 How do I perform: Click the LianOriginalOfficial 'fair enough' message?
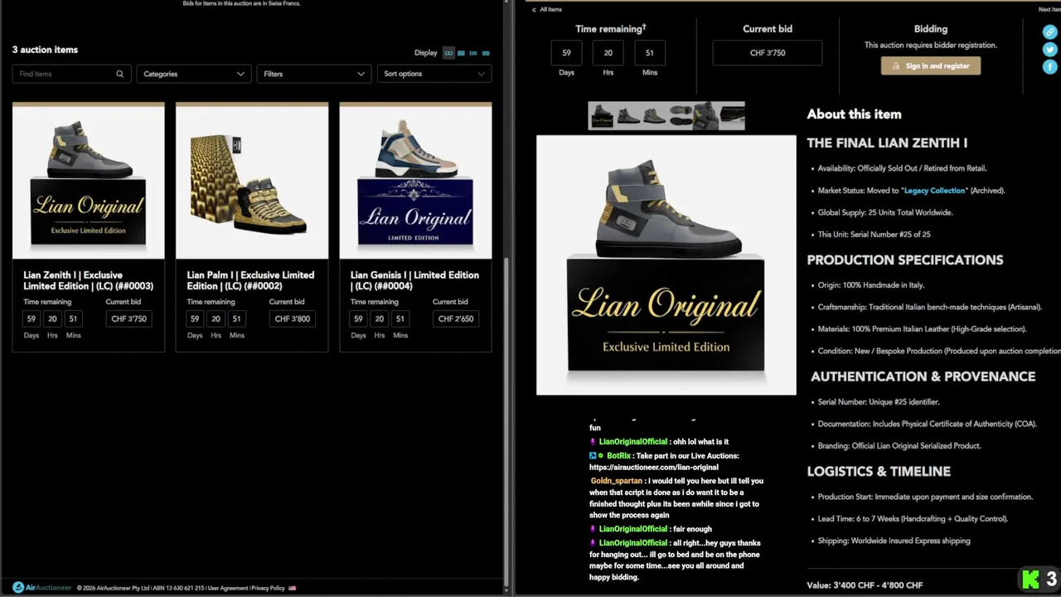point(651,529)
